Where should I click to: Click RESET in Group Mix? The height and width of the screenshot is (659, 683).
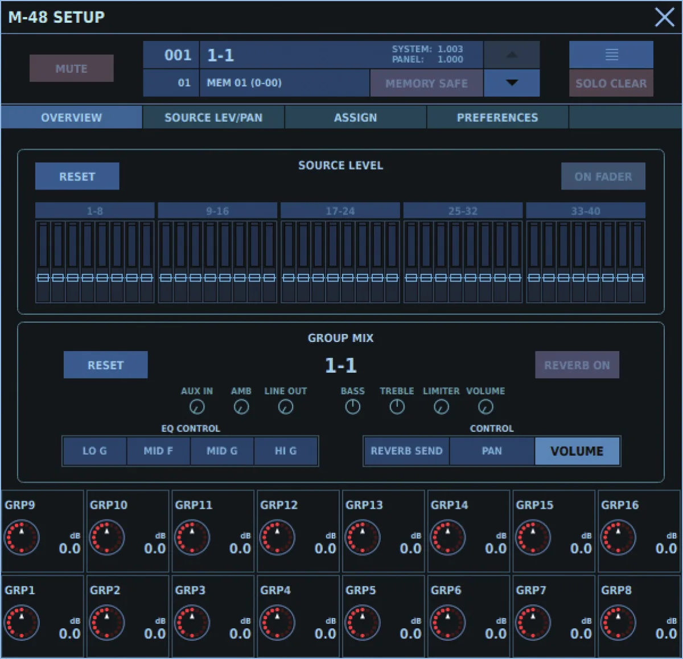pos(106,365)
